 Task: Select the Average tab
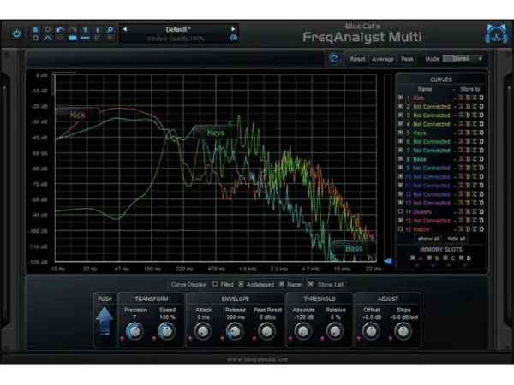(x=383, y=59)
